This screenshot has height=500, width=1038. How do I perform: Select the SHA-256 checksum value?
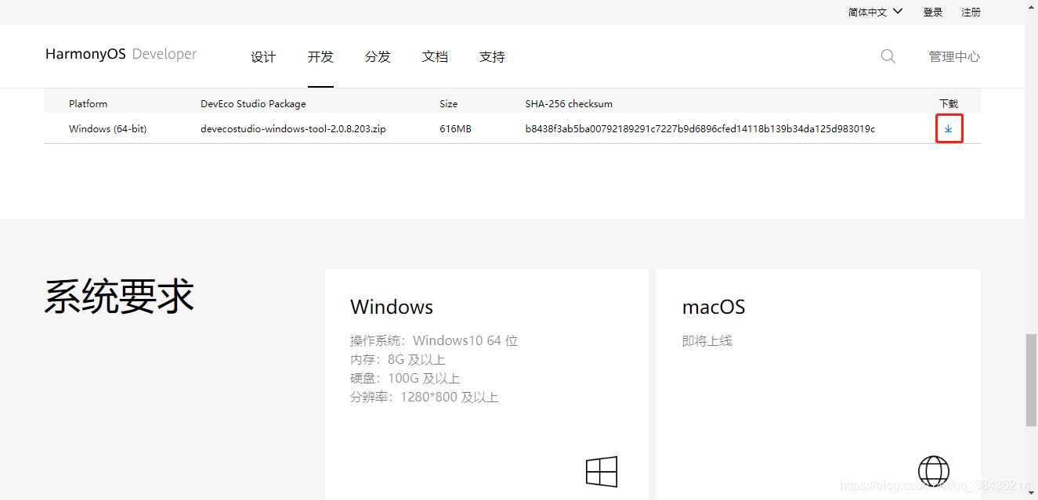pyautogui.click(x=700, y=128)
